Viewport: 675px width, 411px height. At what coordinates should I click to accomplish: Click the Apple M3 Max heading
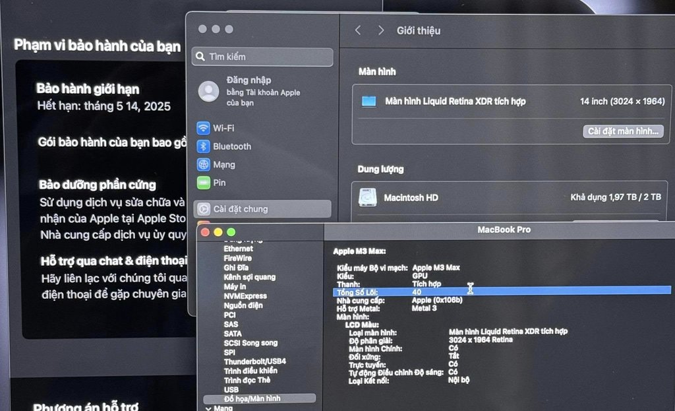click(359, 251)
